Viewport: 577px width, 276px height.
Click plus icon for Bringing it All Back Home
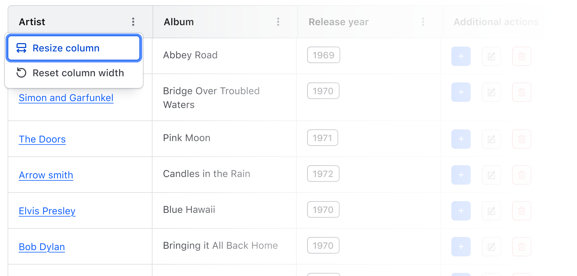(x=461, y=247)
